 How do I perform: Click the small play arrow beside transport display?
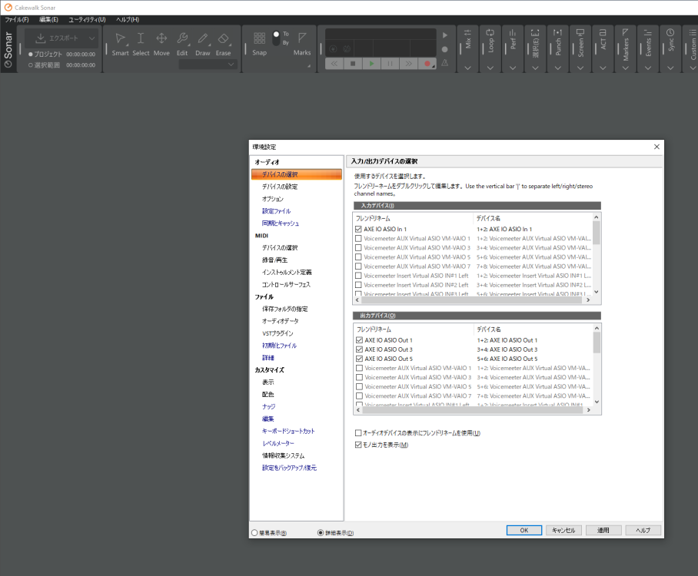point(445,35)
